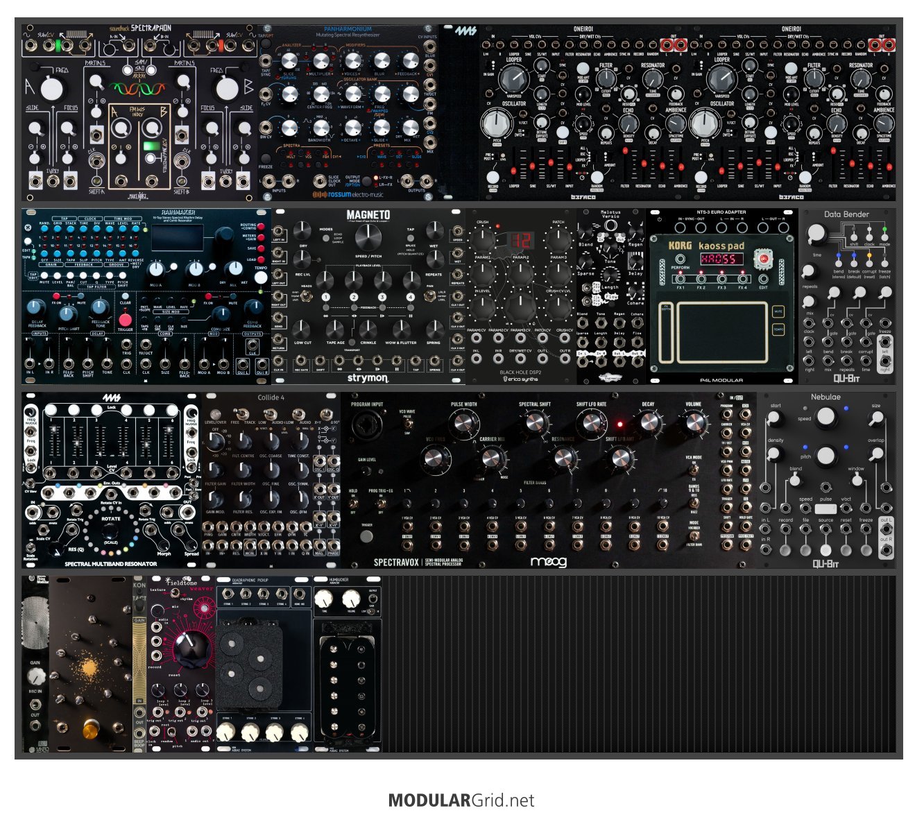Image resolution: width=924 pixels, height=815 pixels.
Task: Click the Quadraphonic Pickup module
Action: click(264, 664)
